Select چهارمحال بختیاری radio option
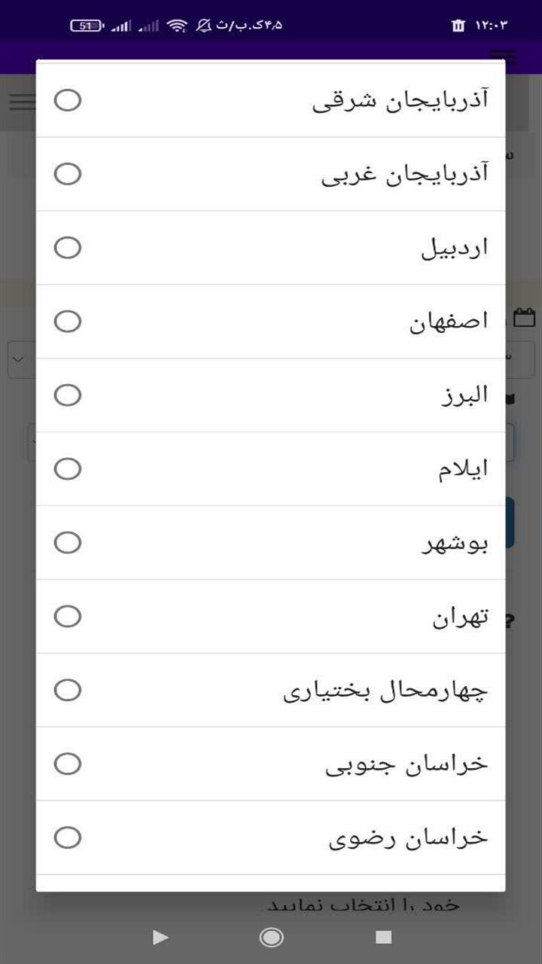Image resolution: width=542 pixels, height=964 pixels. coord(68,691)
